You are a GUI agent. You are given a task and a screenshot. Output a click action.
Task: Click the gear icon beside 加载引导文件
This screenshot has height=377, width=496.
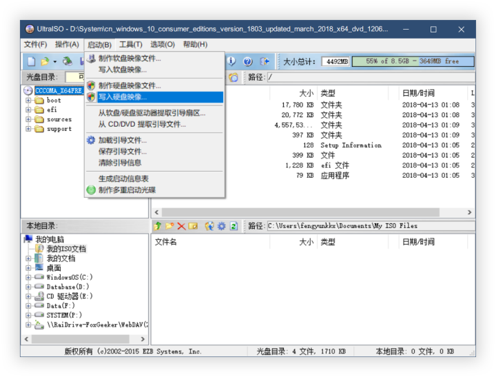91,140
